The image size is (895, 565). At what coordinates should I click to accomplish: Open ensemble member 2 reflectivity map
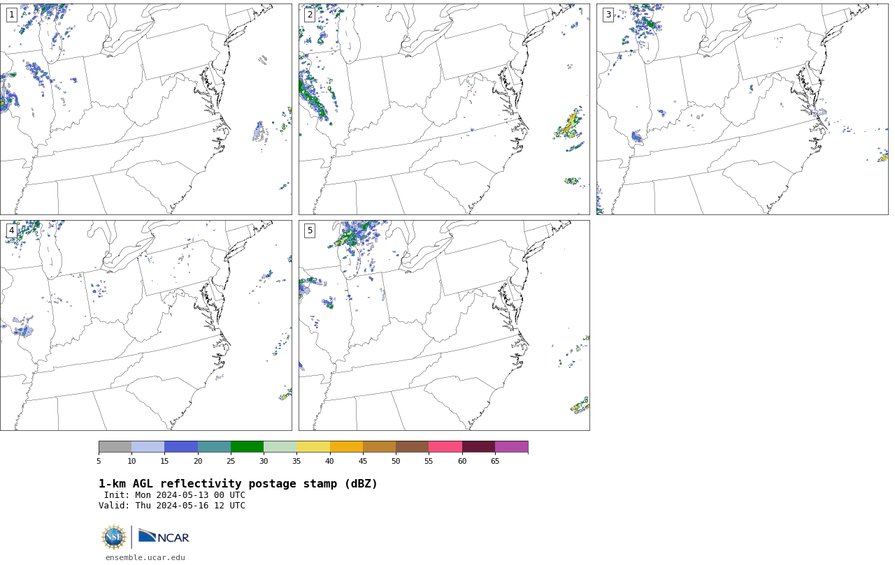(444, 109)
